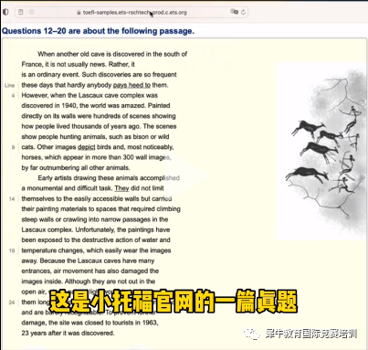The height and width of the screenshot is (350, 368).
Task: Open the Safari privacy report shield icon
Action: coord(5,12)
